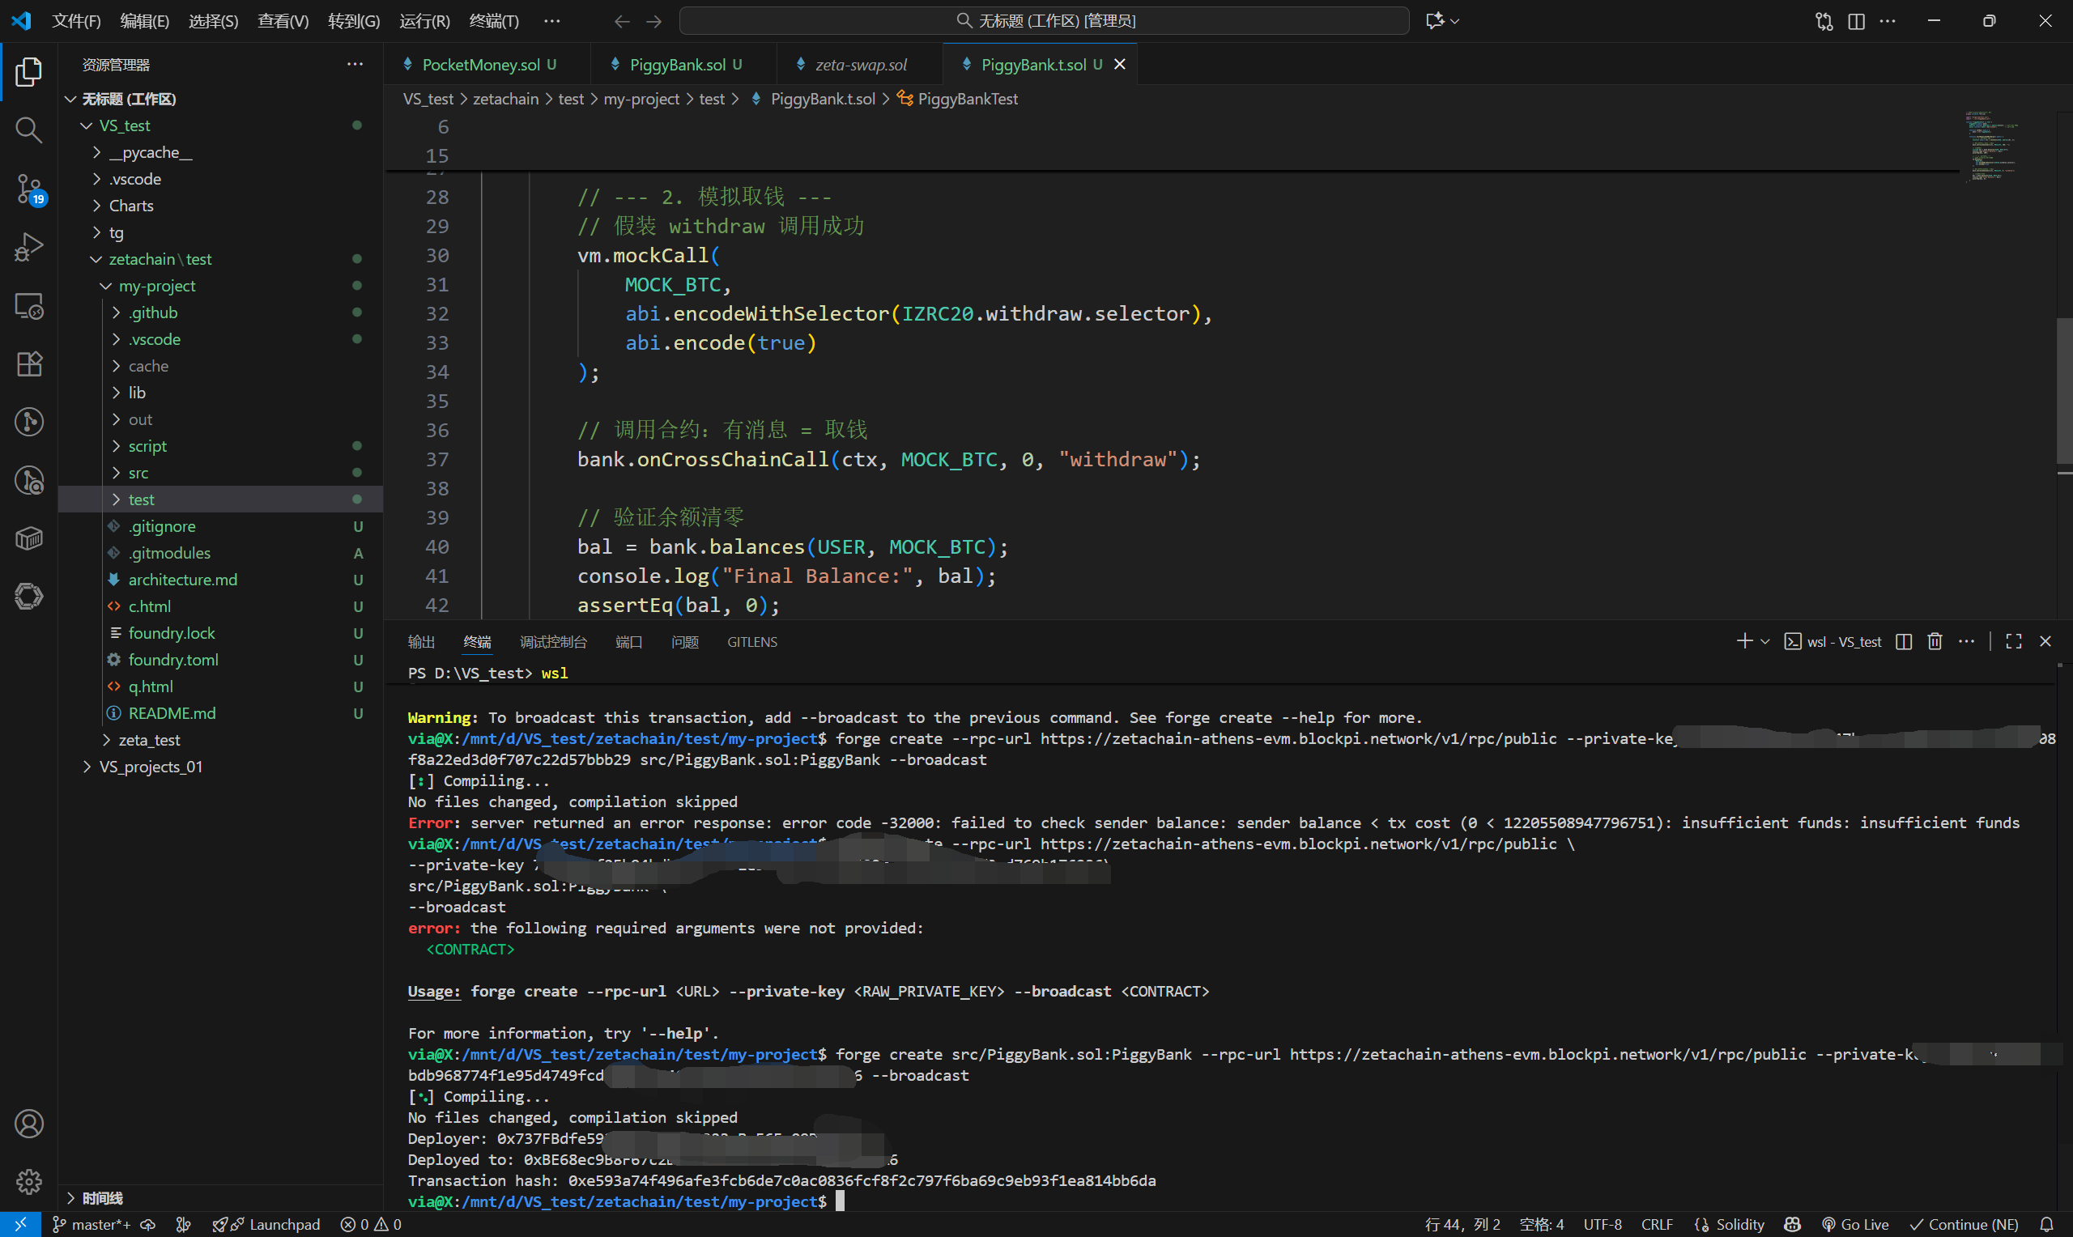Image resolution: width=2073 pixels, height=1237 pixels.
Task: Open explorer more actions ellipsis
Action: (355, 64)
